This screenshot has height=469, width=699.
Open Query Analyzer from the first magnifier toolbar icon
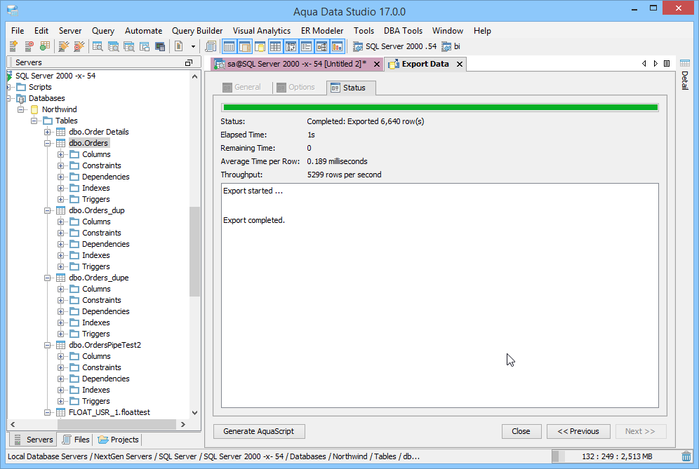pyautogui.click(x=98, y=46)
